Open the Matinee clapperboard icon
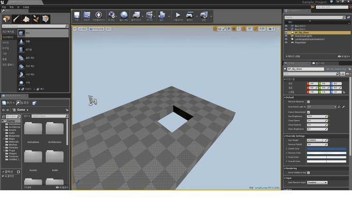The width and height of the screenshot is (352, 198). [149, 16]
